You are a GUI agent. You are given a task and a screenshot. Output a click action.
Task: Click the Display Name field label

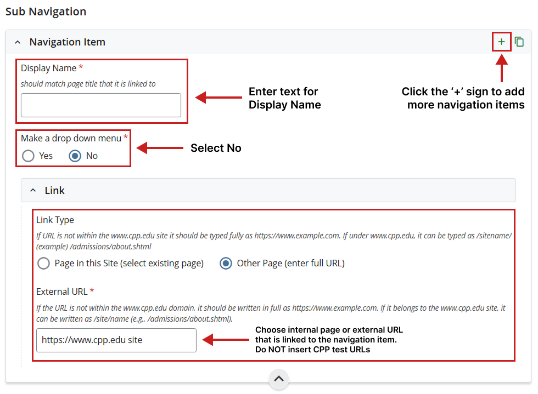pyautogui.click(x=48, y=68)
